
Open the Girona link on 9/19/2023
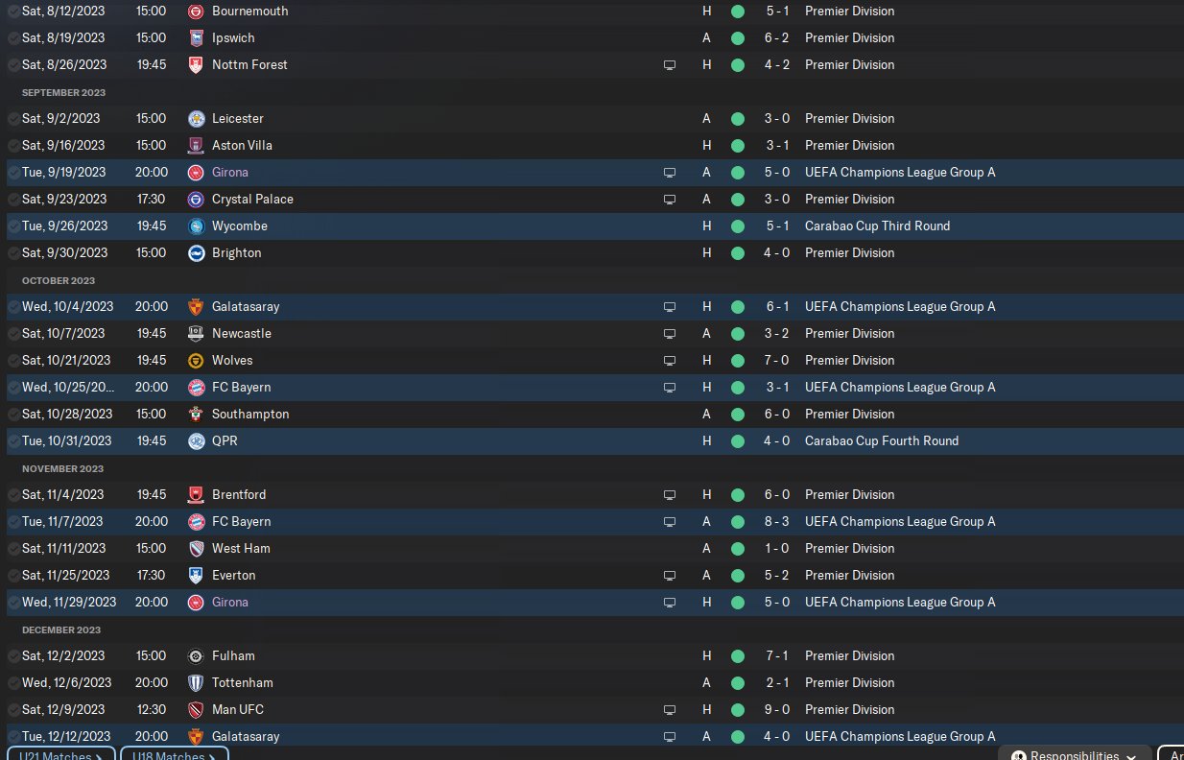click(x=230, y=173)
